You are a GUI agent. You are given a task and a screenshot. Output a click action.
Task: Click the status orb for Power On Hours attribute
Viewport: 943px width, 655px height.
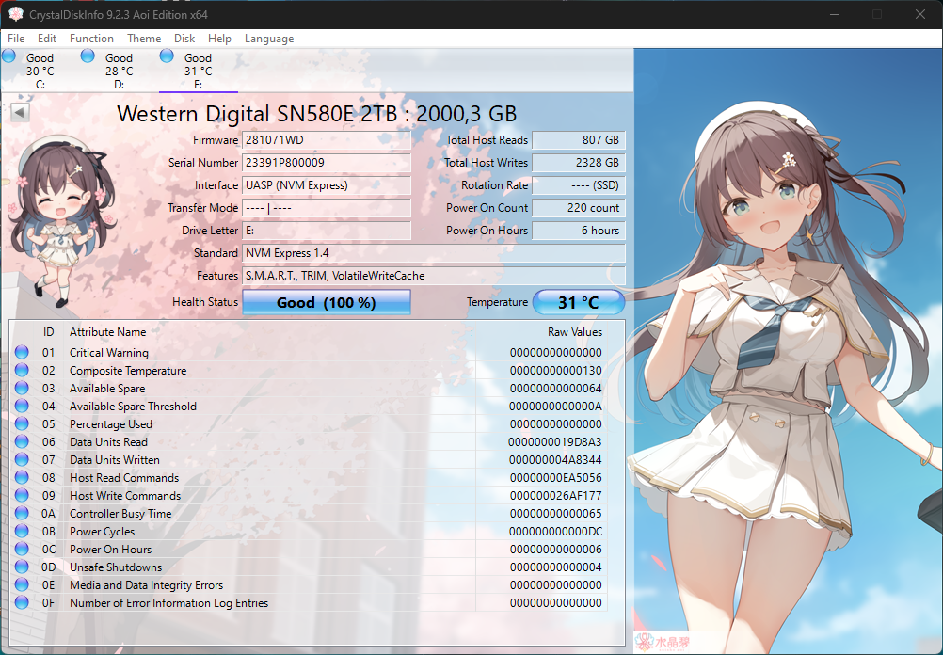[22, 550]
